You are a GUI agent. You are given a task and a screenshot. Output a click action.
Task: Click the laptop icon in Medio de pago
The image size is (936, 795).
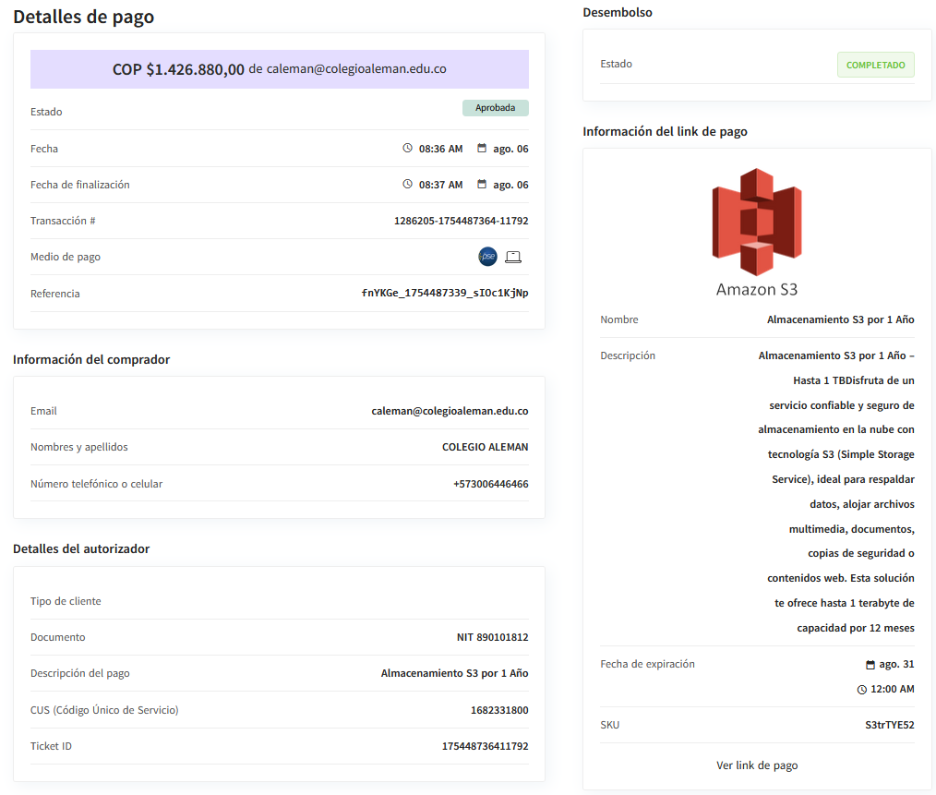(x=513, y=257)
